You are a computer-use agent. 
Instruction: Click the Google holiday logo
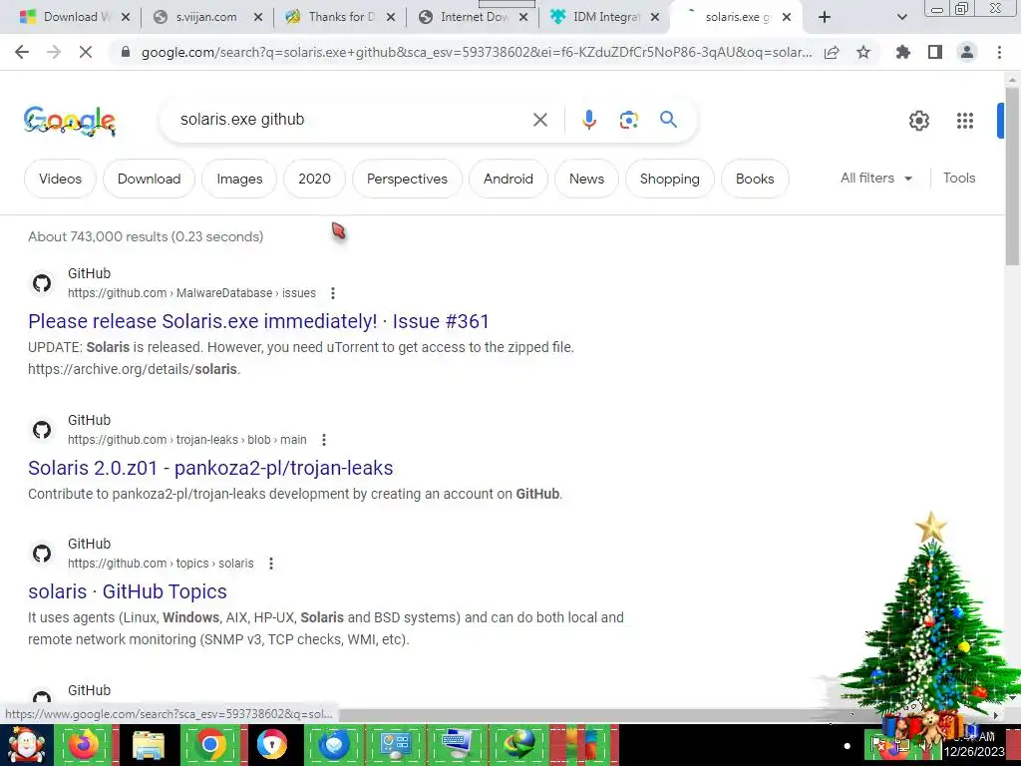[70, 121]
